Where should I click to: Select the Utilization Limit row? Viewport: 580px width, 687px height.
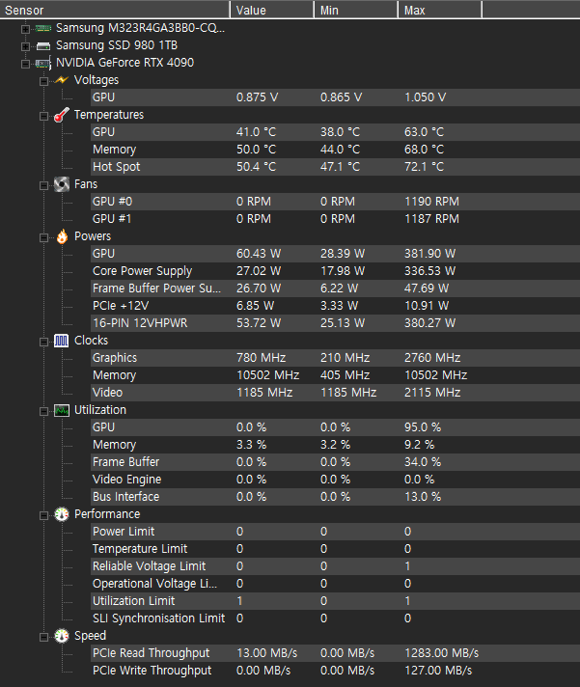coord(335,601)
